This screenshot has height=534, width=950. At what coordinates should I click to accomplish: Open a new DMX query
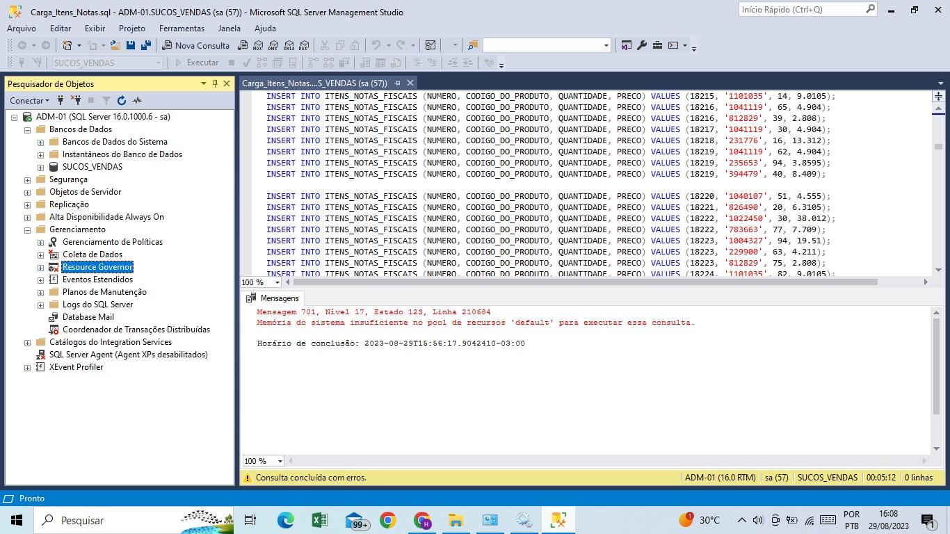point(273,45)
